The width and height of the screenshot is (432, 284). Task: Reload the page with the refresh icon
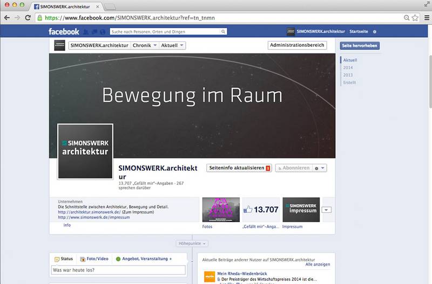click(x=28, y=18)
